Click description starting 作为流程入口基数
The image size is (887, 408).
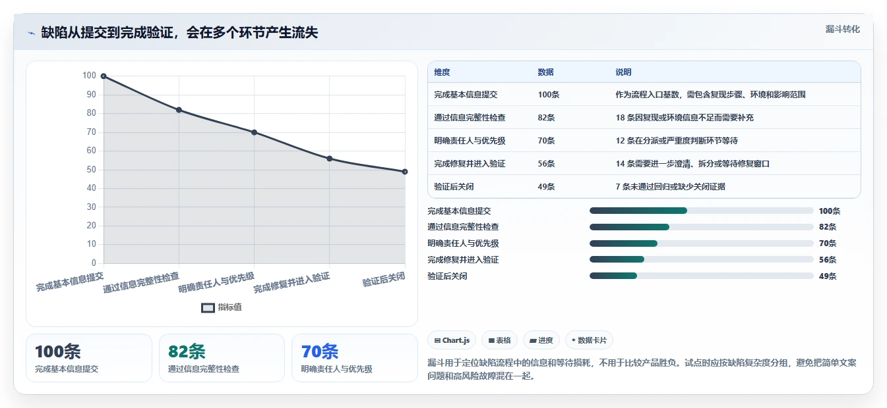pyautogui.click(x=710, y=95)
